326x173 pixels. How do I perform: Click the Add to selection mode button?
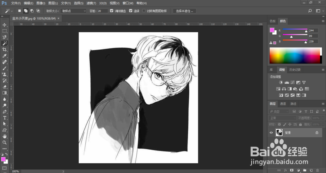click(25, 11)
